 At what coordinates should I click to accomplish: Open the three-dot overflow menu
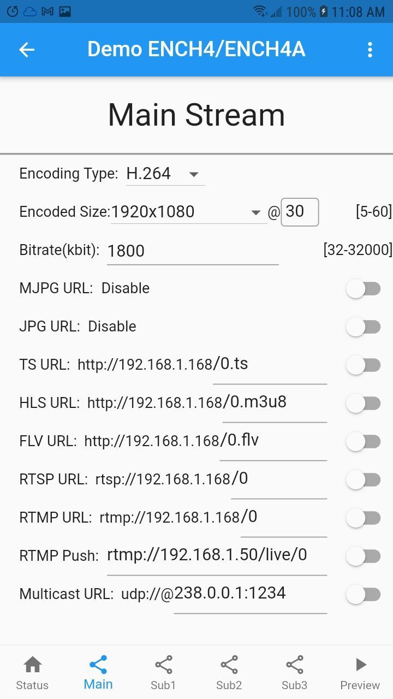point(370,50)
